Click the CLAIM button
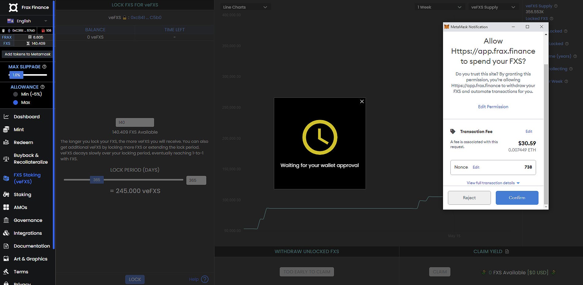Screen dimensions: 583x285 [440, 272]
